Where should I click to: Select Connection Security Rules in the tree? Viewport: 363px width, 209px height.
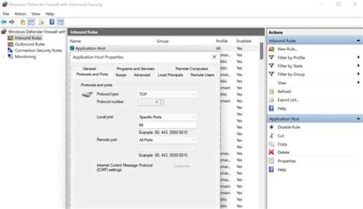click(38, 50)
